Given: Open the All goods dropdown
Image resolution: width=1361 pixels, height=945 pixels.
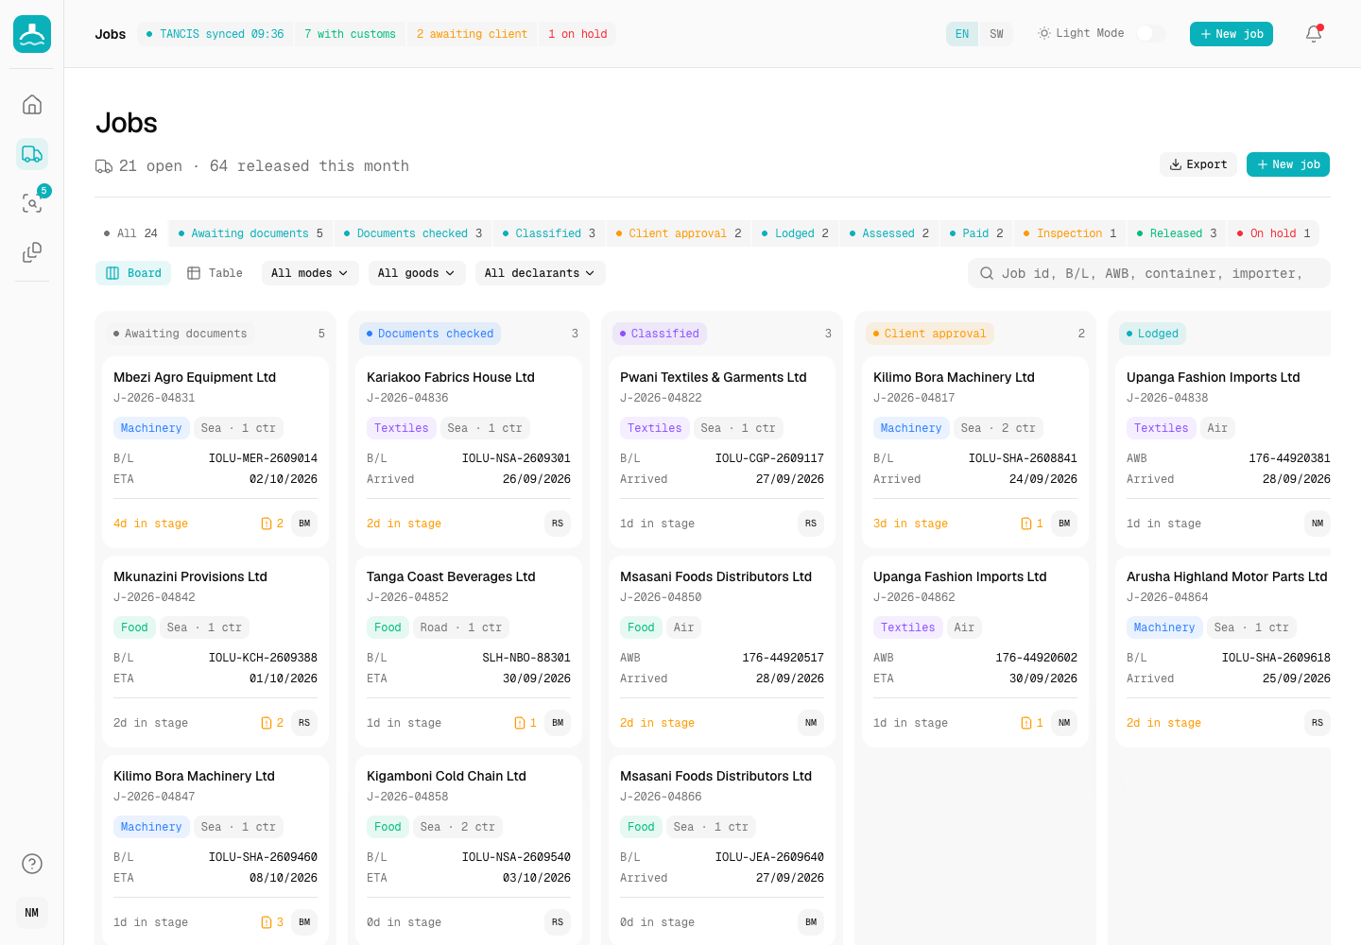Looking at the screenshot, I should 416,273.
